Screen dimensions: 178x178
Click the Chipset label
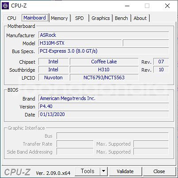[27, 62]
